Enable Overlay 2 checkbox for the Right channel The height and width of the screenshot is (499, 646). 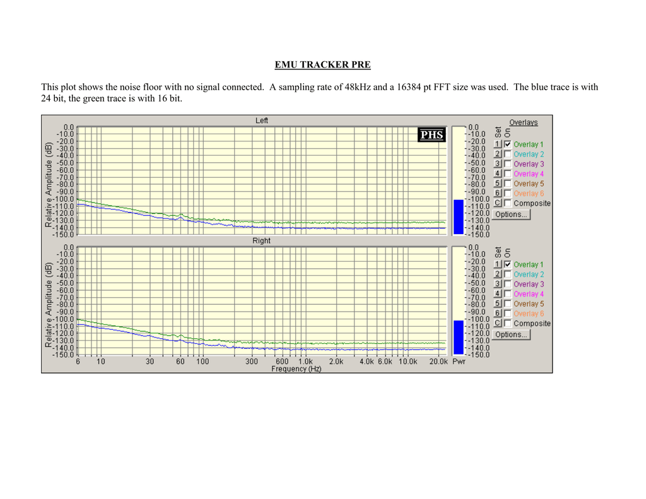pyautogui.click(x=508, y=274)
